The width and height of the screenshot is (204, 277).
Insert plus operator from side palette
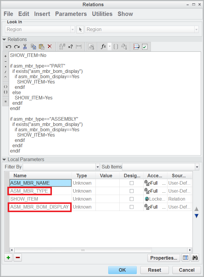point(6,56)
